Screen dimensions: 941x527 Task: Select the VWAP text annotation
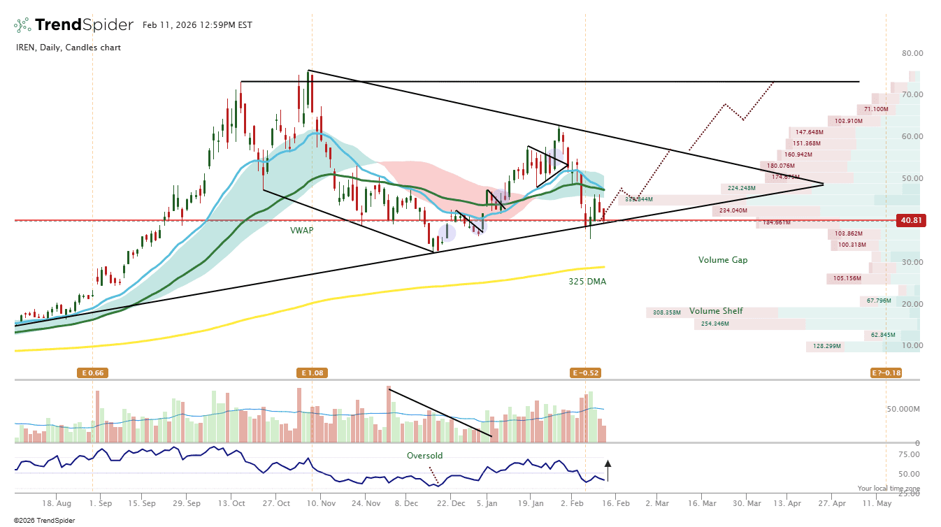(302, 230)
